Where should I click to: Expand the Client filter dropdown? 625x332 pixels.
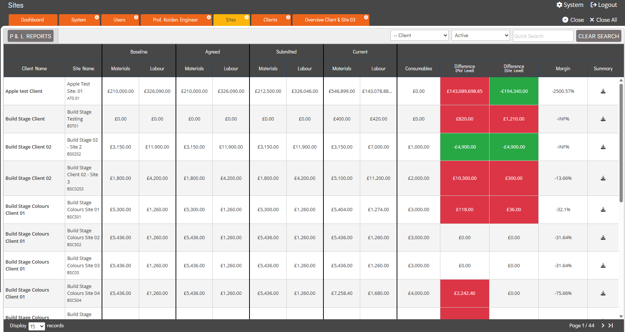420,35
